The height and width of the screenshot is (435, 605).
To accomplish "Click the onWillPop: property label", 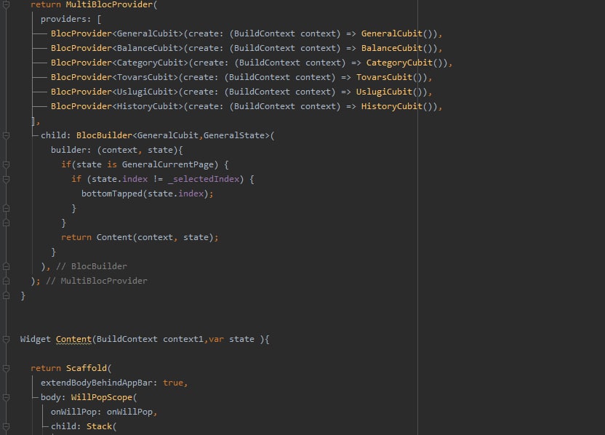I will [x=76, y=412].
